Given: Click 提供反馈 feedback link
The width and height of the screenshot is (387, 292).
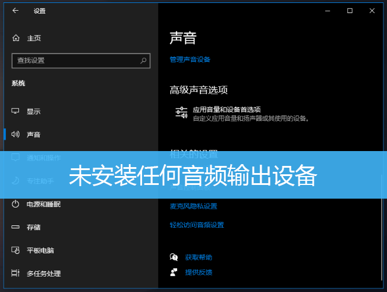Looking at the screenshot, I should coord(198,272).
